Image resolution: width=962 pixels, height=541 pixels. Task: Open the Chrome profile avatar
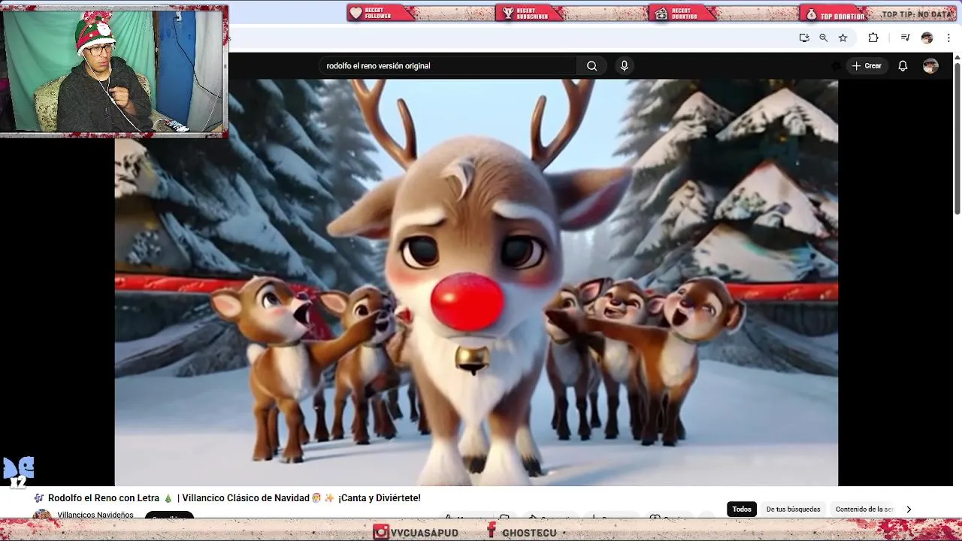(x=927, y=38)
